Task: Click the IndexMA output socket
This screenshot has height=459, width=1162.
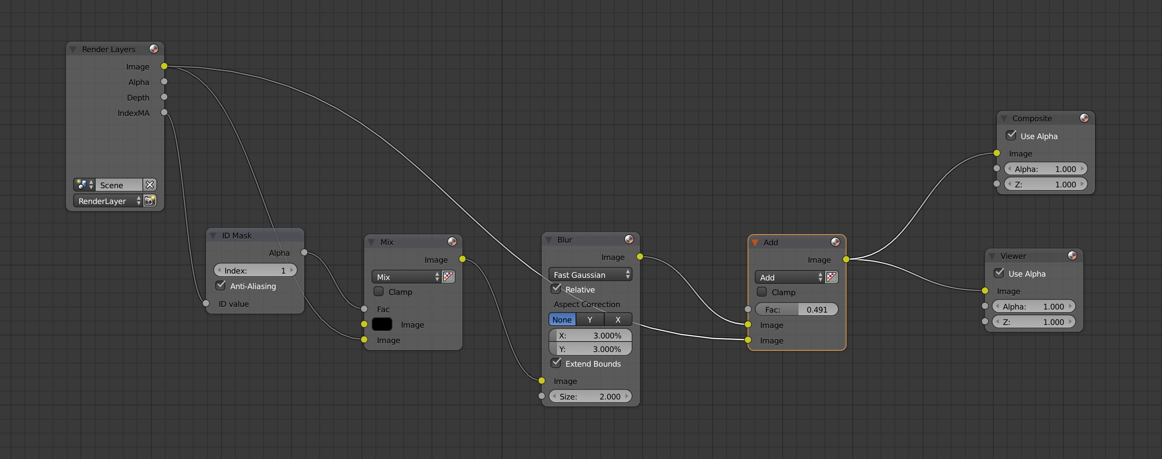Action: (x=164, y=112)
